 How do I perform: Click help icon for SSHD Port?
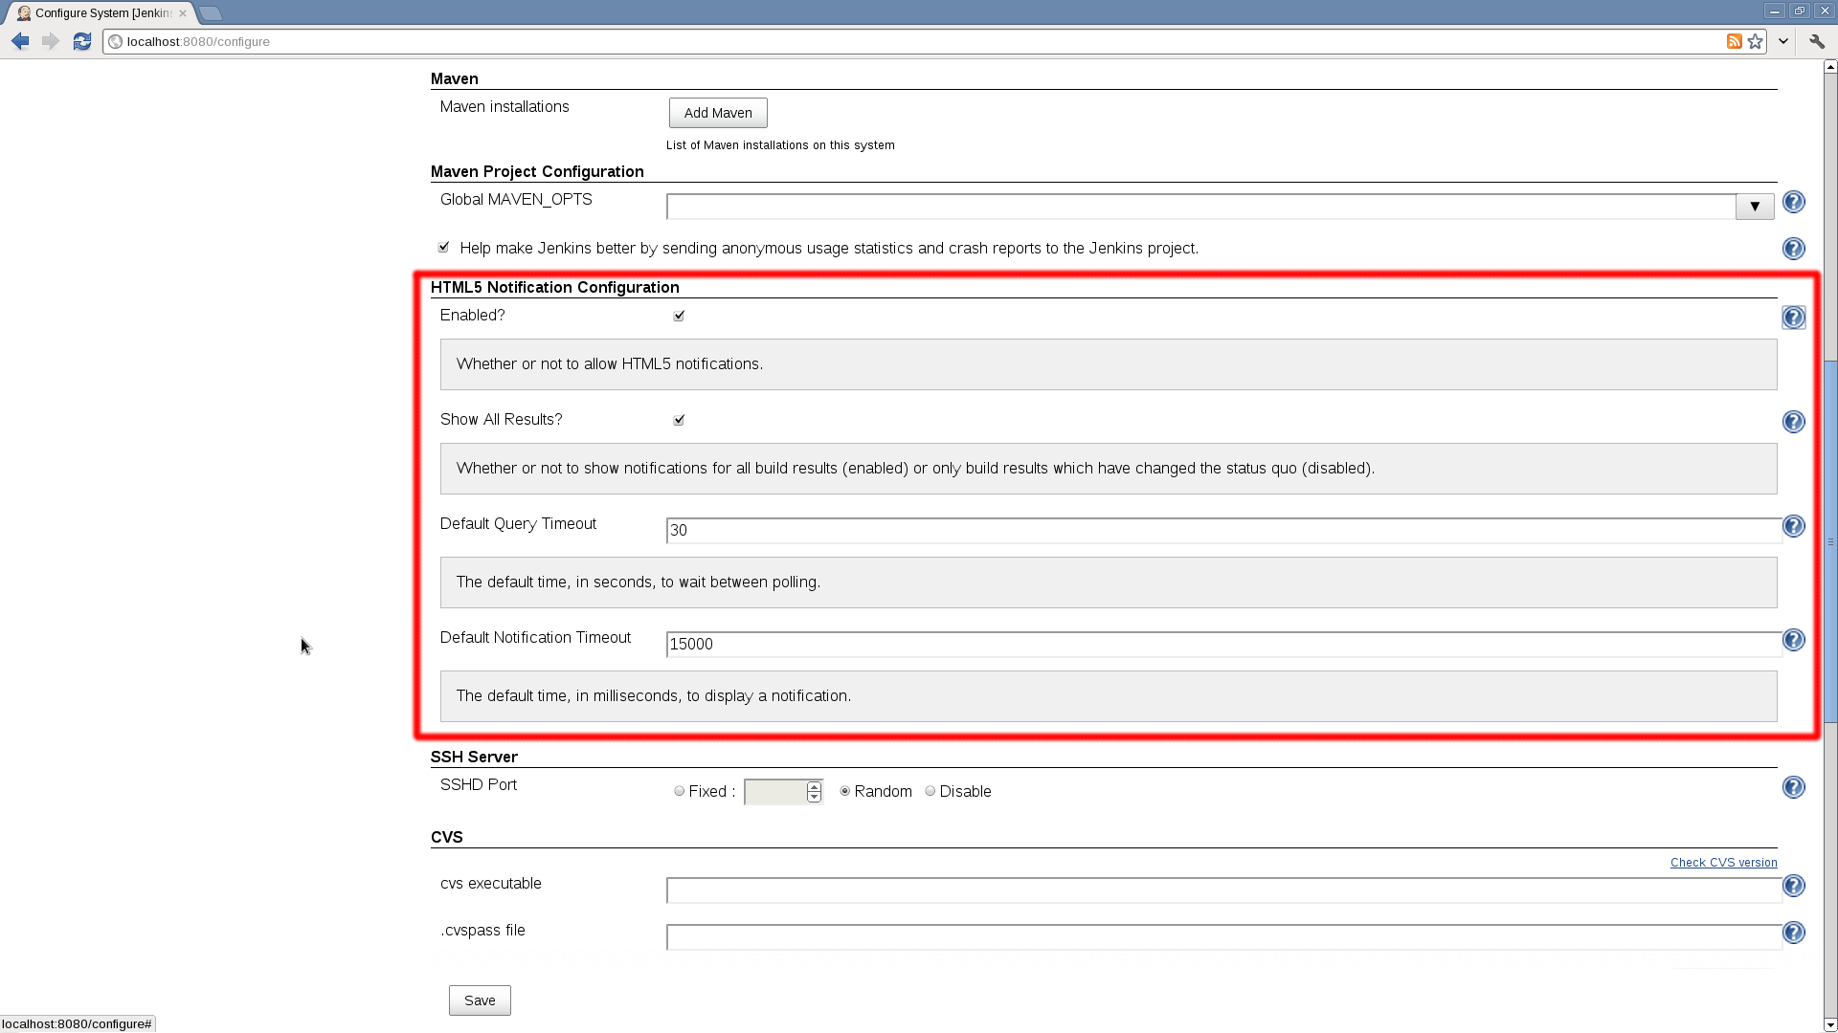[1793, 787]
